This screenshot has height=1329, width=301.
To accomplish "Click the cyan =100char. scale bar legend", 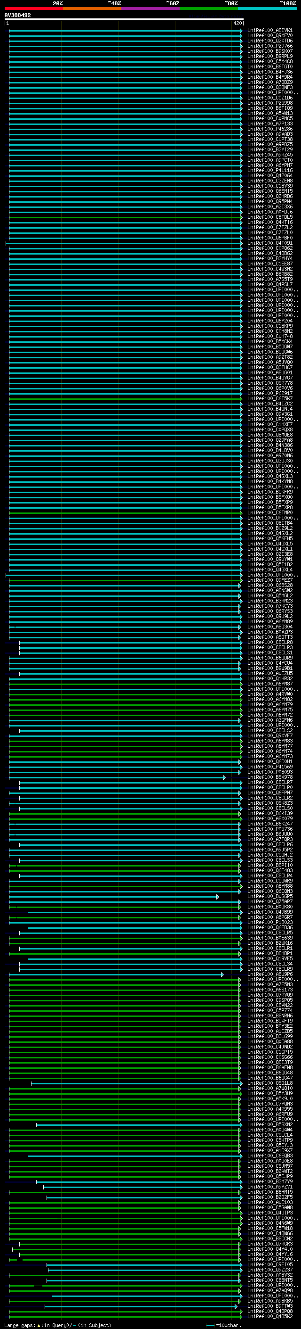I will (x=223, y=1325).
